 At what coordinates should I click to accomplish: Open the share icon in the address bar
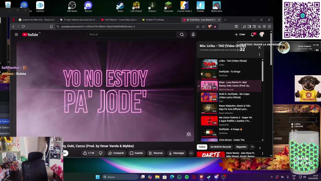[203, 26]
